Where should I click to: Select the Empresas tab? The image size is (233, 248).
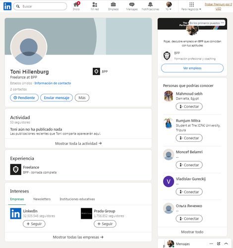coord(17,199)
